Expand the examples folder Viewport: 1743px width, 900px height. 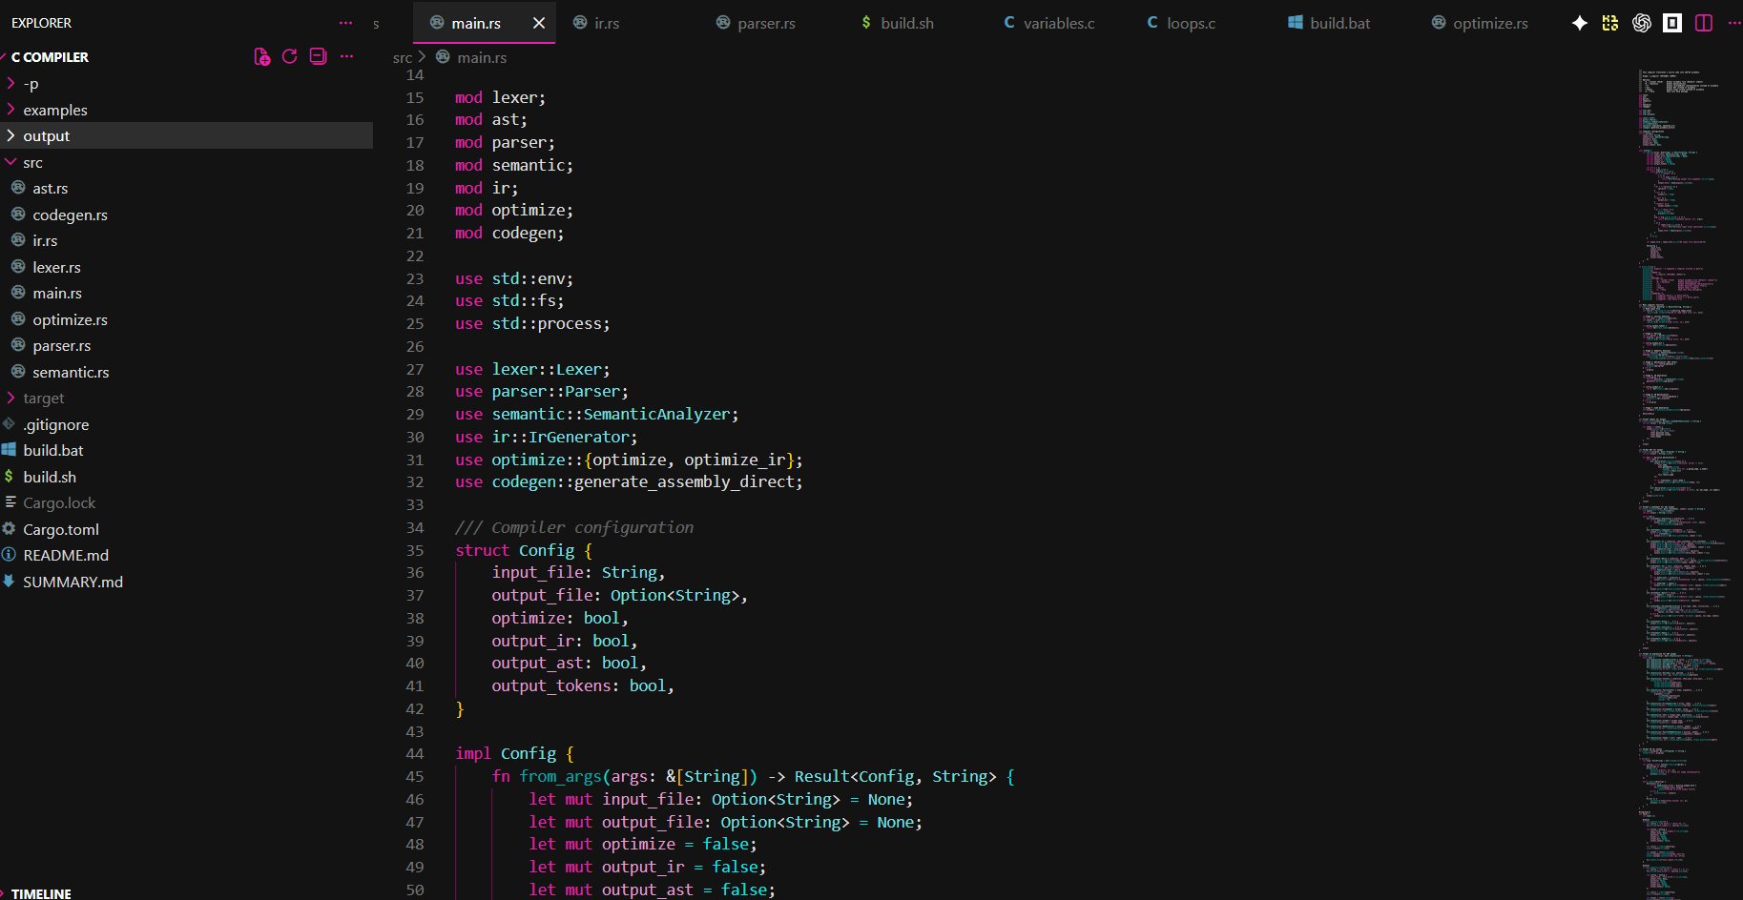click(x=55, y=111)
